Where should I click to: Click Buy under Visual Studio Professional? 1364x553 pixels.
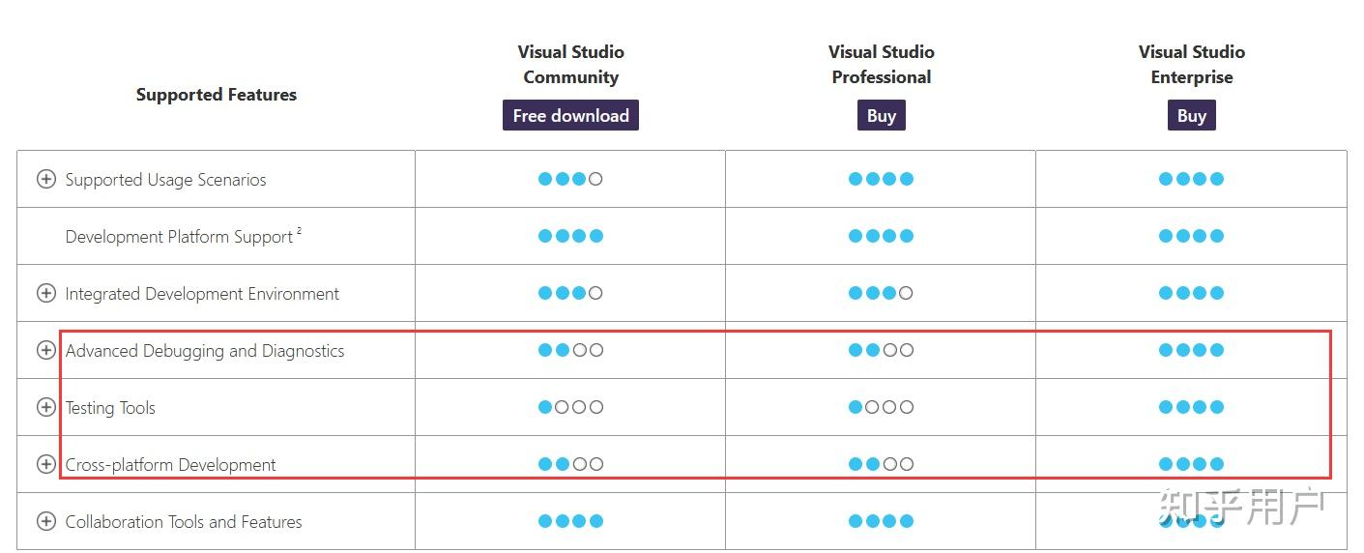pyautogui.click(x=881, y=115)
